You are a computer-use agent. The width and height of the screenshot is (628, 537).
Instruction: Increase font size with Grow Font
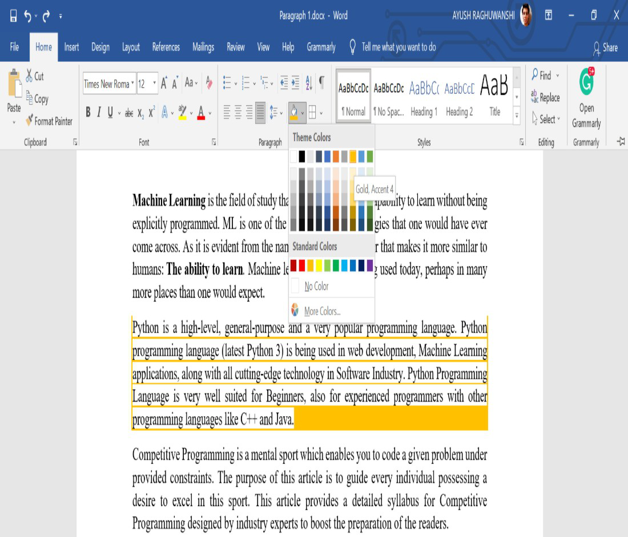point(164,83)
